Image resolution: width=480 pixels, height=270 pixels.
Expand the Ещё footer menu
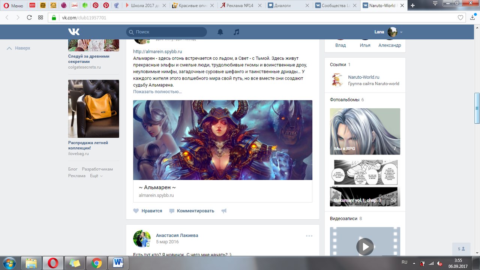coord(96,176)
